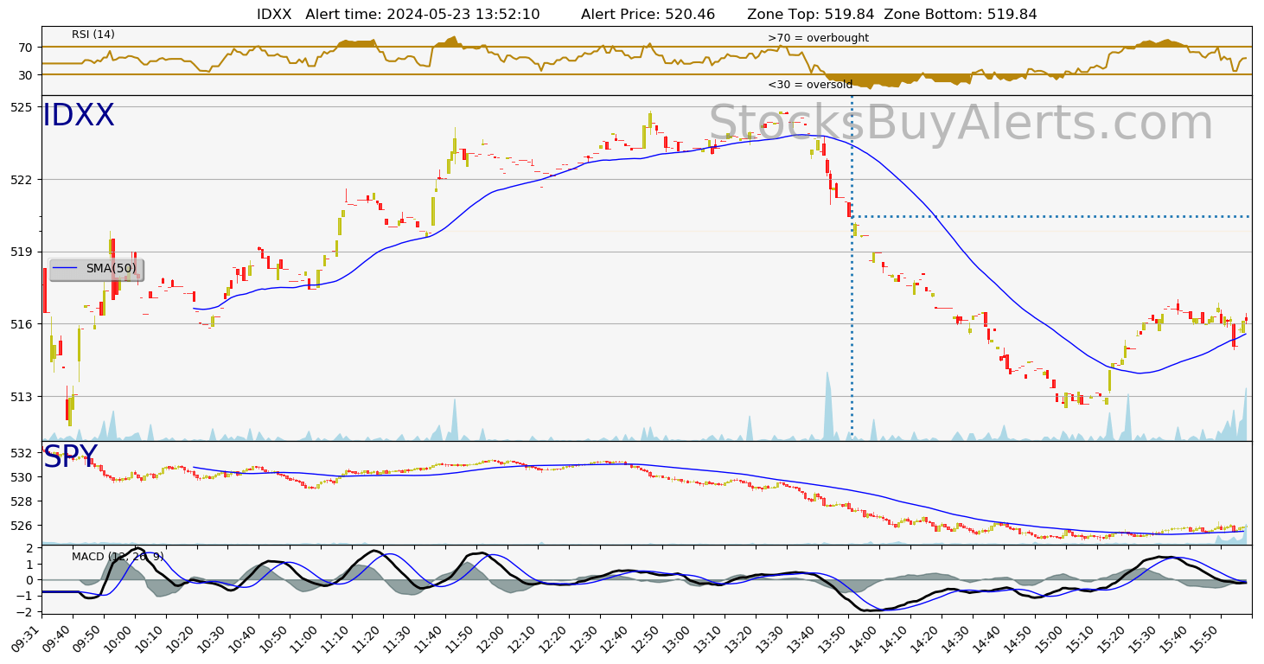Click the 11:30 time axis label

pyautogui.click(x=399, y=641)
